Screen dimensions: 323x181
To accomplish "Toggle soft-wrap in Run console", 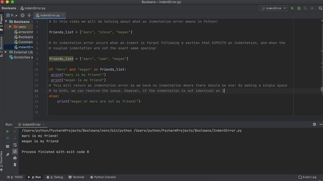I will [15, 145].
